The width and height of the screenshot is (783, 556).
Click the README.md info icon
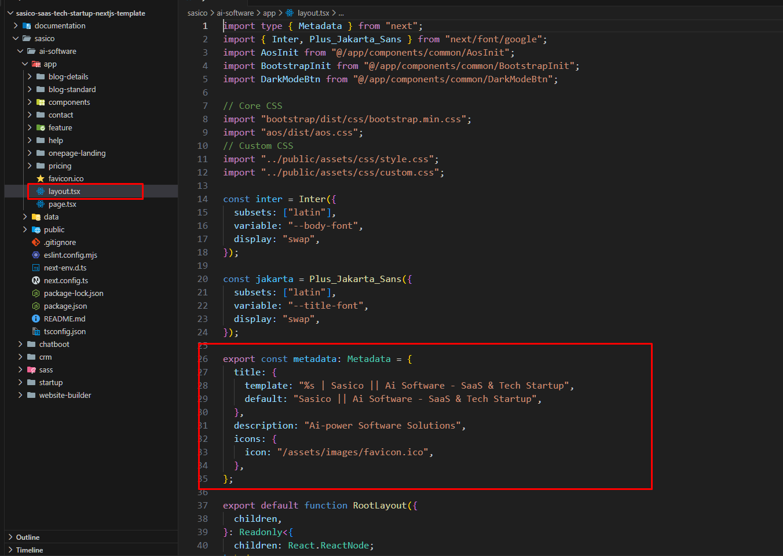pos(36,319)
